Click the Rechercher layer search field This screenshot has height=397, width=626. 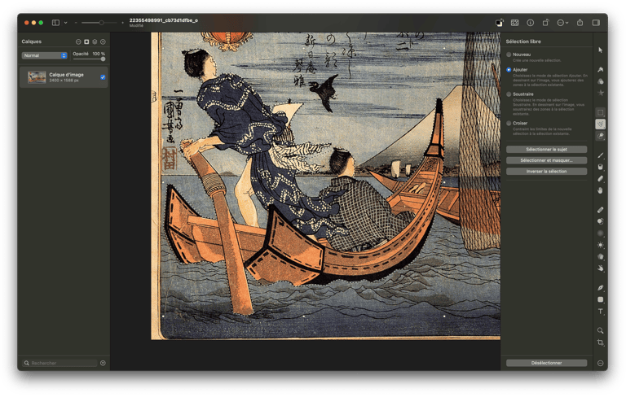[60, 363]
